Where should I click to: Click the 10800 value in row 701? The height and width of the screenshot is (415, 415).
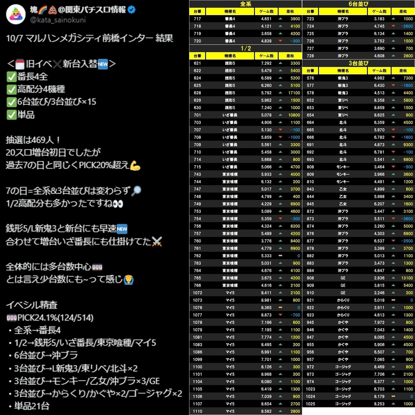294,115
